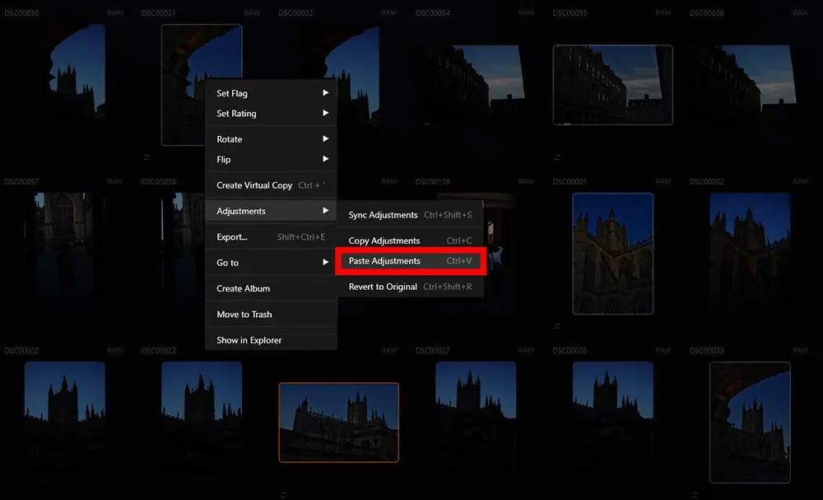Click Sync Adjustments in the submenu
This screenshot has width=823, height=500.
tap(410, 215)
